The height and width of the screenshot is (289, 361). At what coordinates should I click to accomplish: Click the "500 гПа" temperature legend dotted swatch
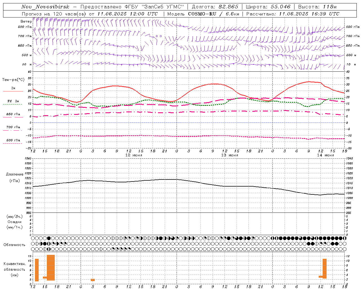point(12,144)
